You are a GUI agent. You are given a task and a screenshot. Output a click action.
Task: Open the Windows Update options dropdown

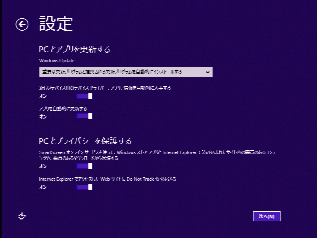coord(126,72)
